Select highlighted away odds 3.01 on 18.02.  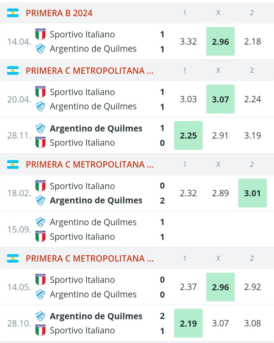tap(253, 193)
